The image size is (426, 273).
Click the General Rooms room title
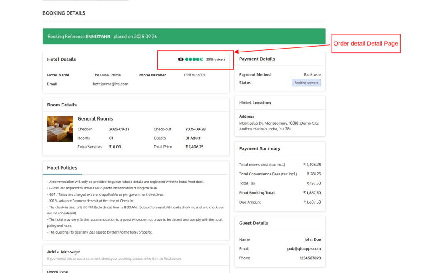pyautogui.click(x=95, y=119)
